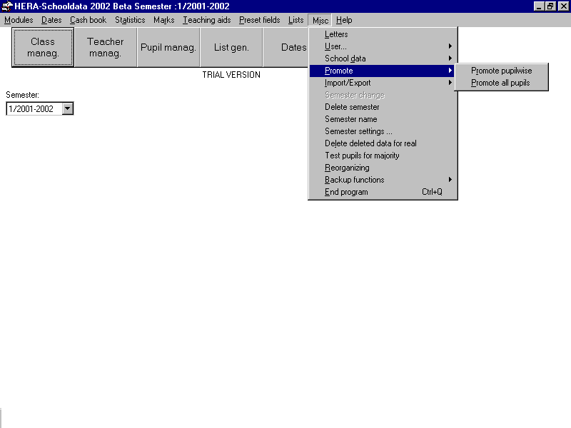Close the HERA-Schooldata window

point(563,6)
